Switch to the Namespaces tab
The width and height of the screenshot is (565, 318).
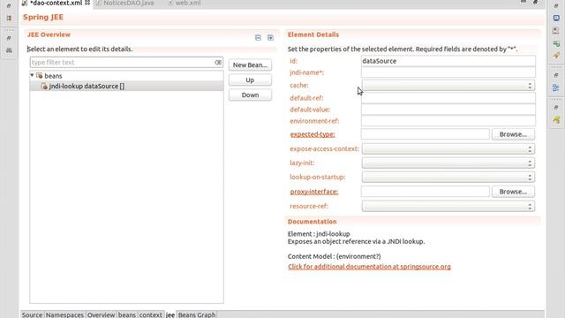click(x=64, y=314)
